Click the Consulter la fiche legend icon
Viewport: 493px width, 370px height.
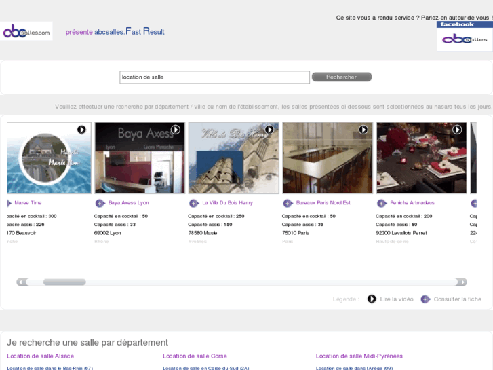[425, 299]
